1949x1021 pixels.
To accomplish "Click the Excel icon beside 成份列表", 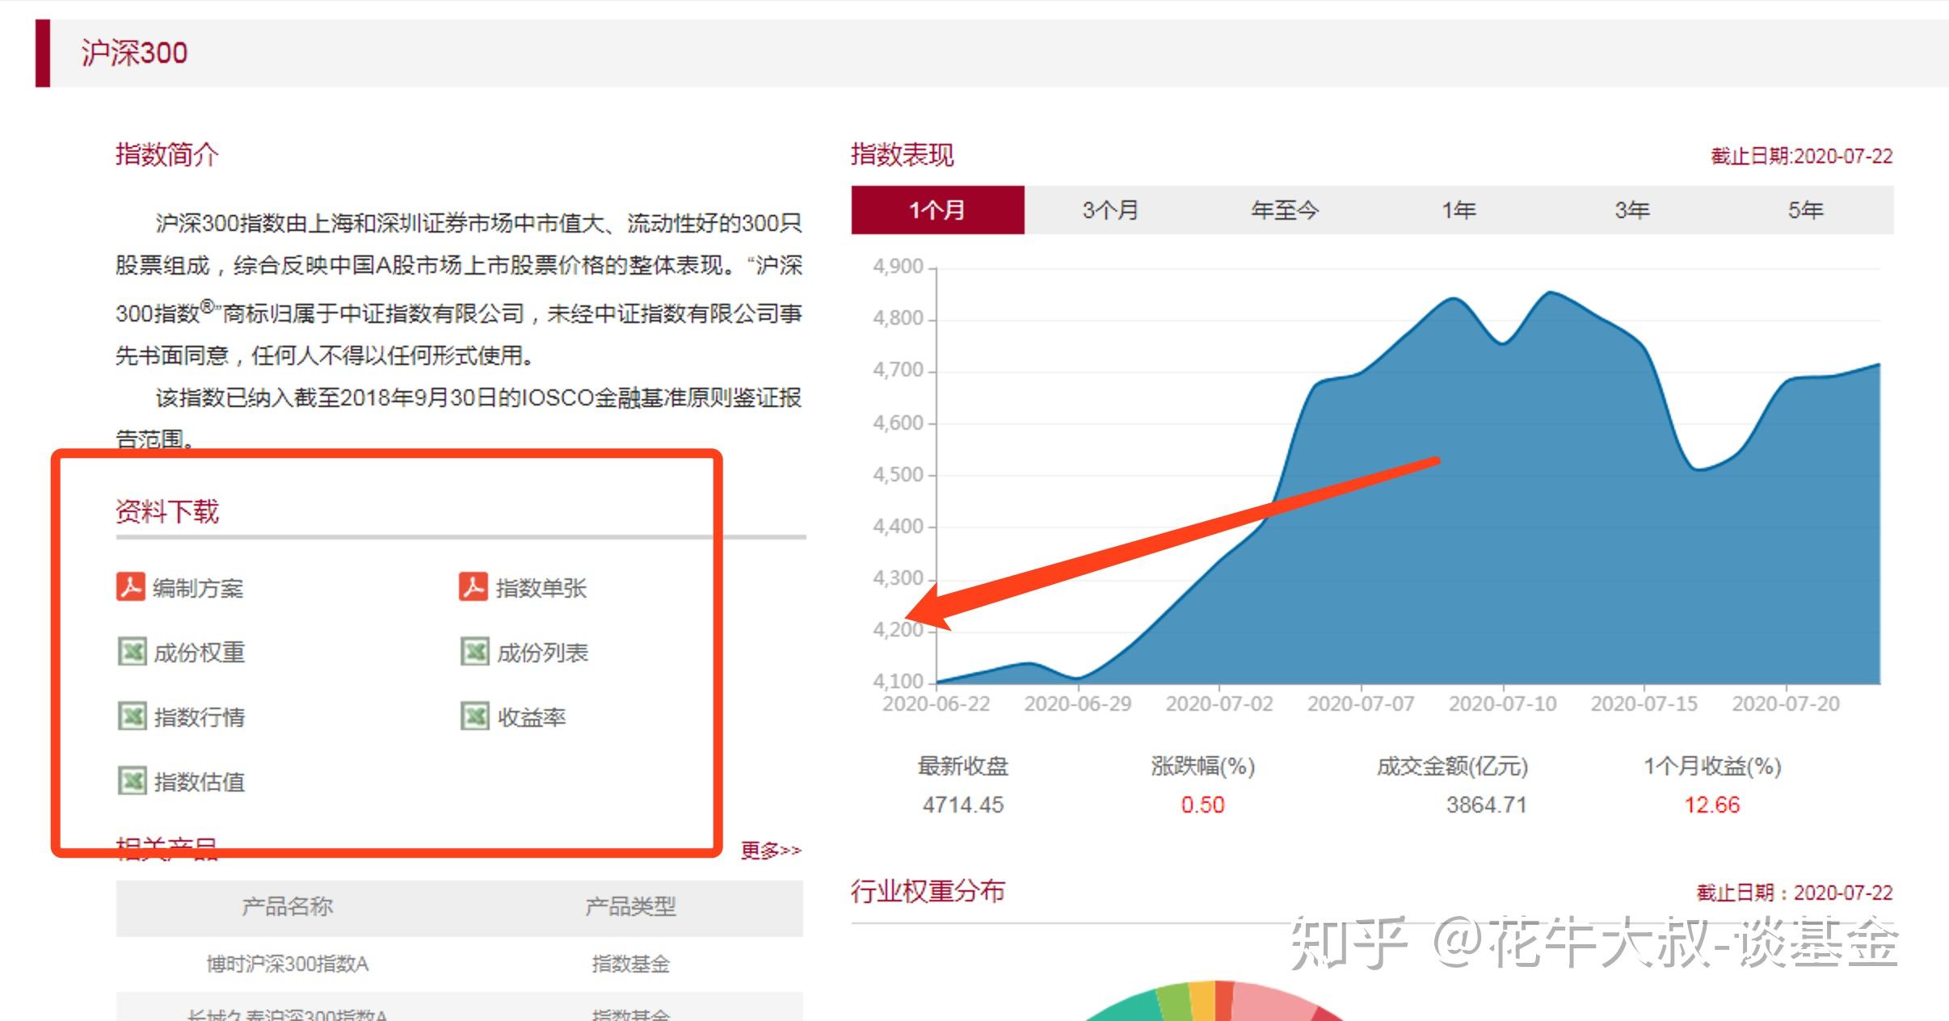I will (x=475, y=651).
